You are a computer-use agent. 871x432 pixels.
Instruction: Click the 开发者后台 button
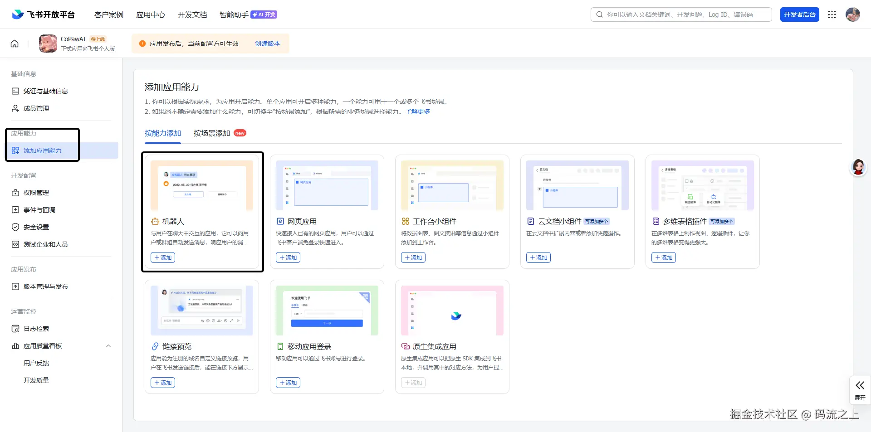click(800, 15)
